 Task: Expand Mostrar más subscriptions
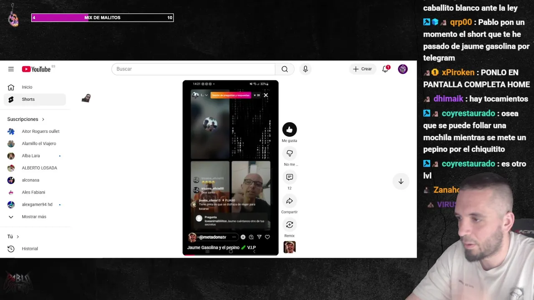35,217
